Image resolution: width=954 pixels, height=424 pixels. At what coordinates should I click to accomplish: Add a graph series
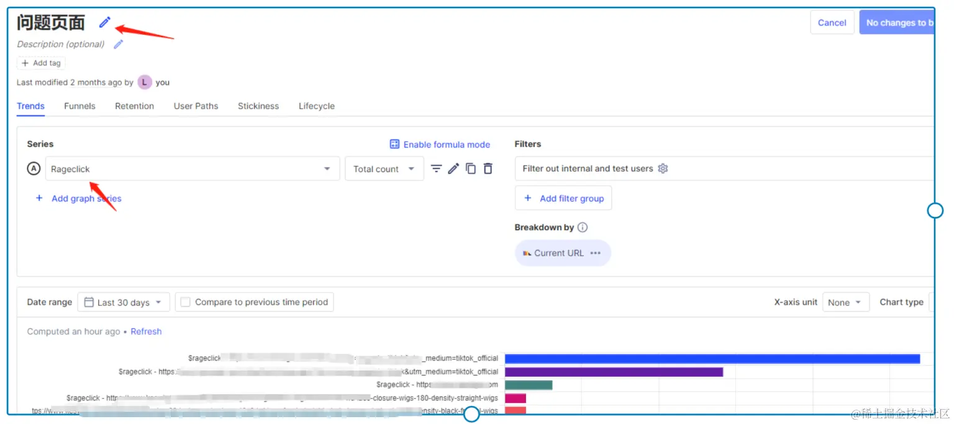tap(79, 199)
